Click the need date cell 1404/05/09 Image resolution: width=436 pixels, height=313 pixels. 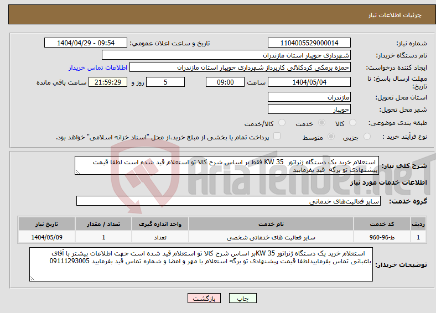(x=46, y=237)
